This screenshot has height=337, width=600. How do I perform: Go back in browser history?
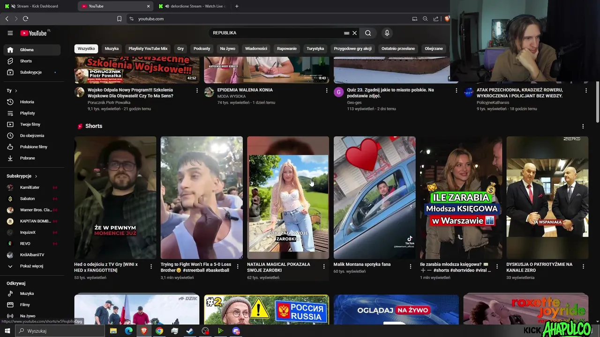(x=7, y=19)
